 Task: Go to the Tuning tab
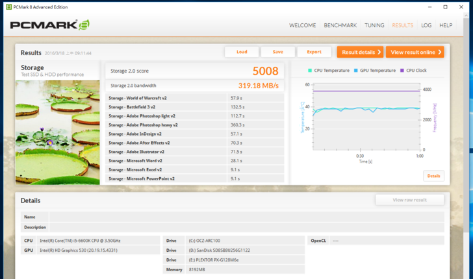point(374,26)
